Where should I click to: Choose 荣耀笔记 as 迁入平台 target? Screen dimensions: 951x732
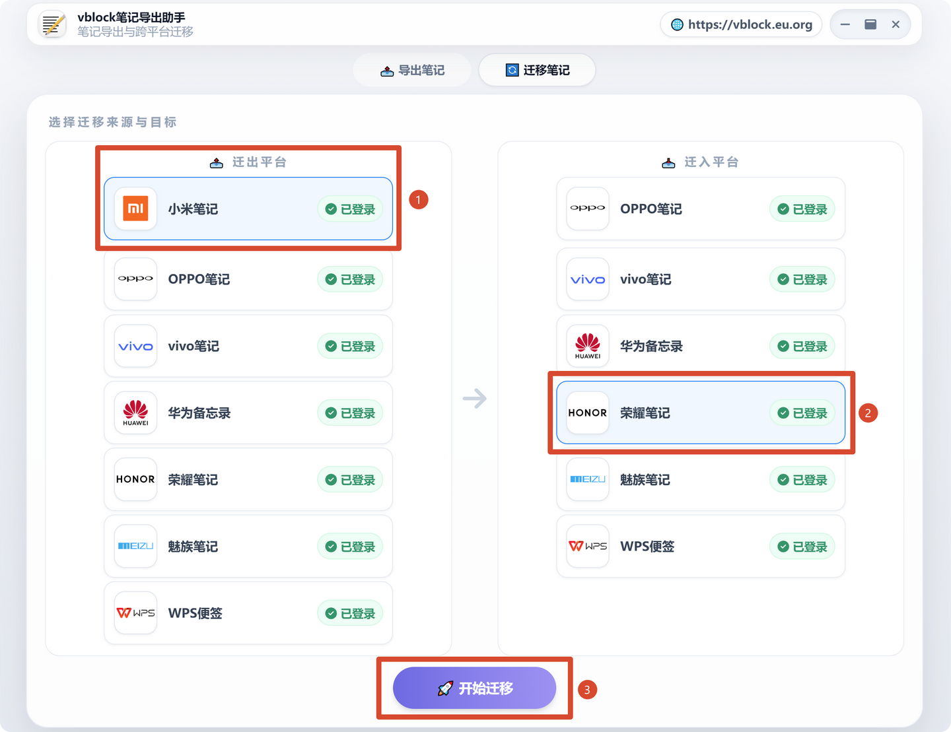pos(701,413)
